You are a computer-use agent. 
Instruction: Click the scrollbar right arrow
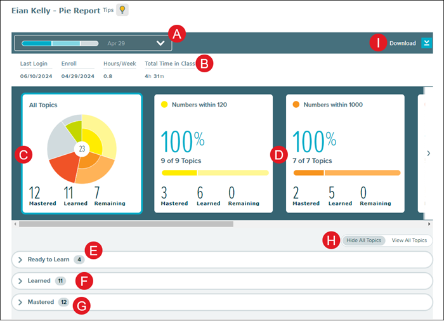tap(429, 224)
